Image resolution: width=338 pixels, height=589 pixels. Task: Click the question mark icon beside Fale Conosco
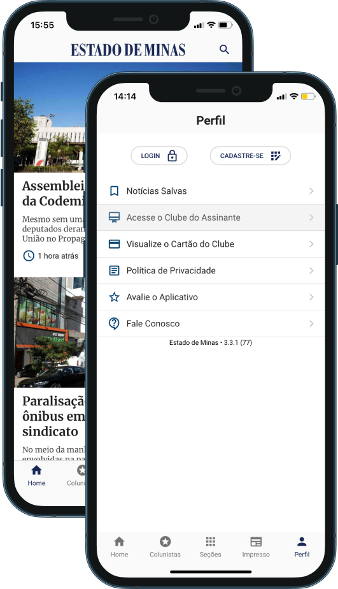click(114, 323)
